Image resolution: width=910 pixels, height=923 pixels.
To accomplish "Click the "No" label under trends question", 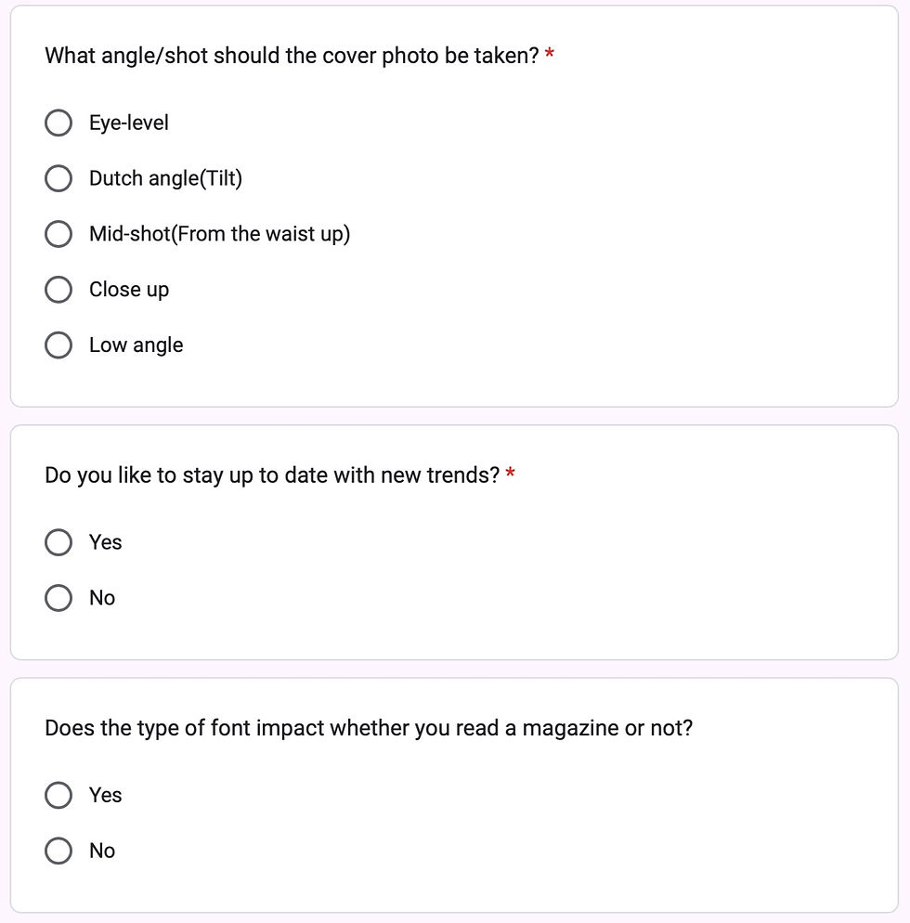I will tap(102, 598).
